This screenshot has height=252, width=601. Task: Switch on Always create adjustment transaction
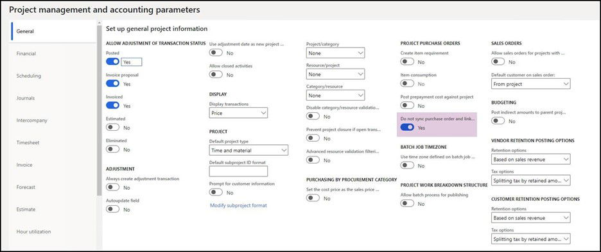pos(113,187)
